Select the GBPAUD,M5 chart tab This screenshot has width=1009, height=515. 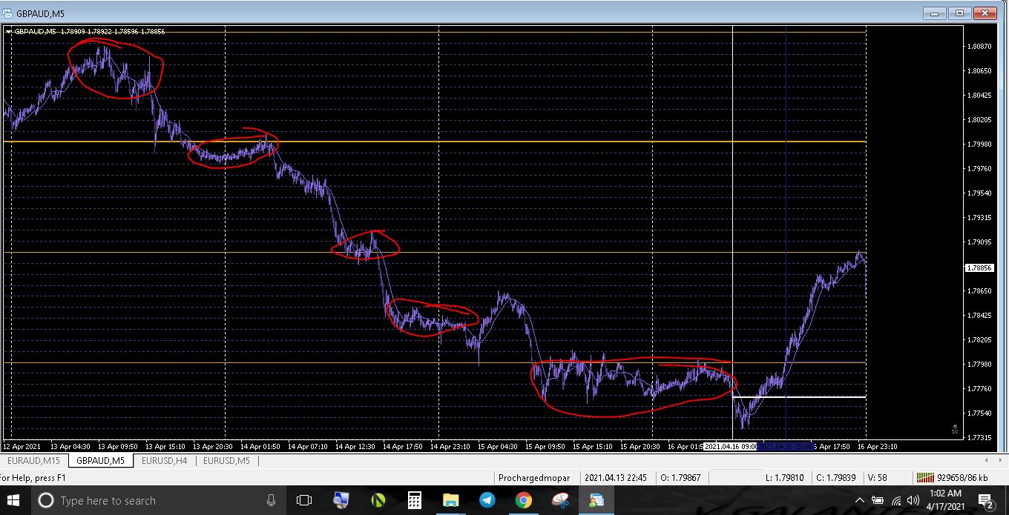(101, 461)
